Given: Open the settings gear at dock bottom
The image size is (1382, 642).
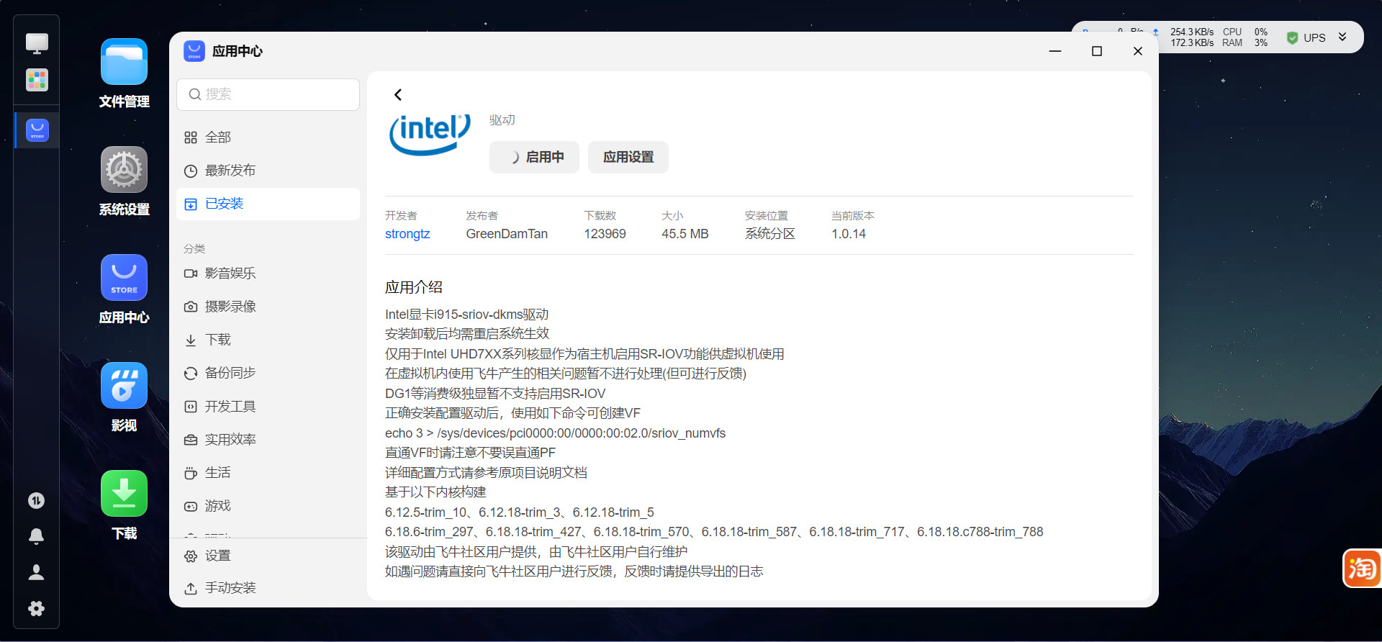Looking at the screenshot, I should pos(36,608).
